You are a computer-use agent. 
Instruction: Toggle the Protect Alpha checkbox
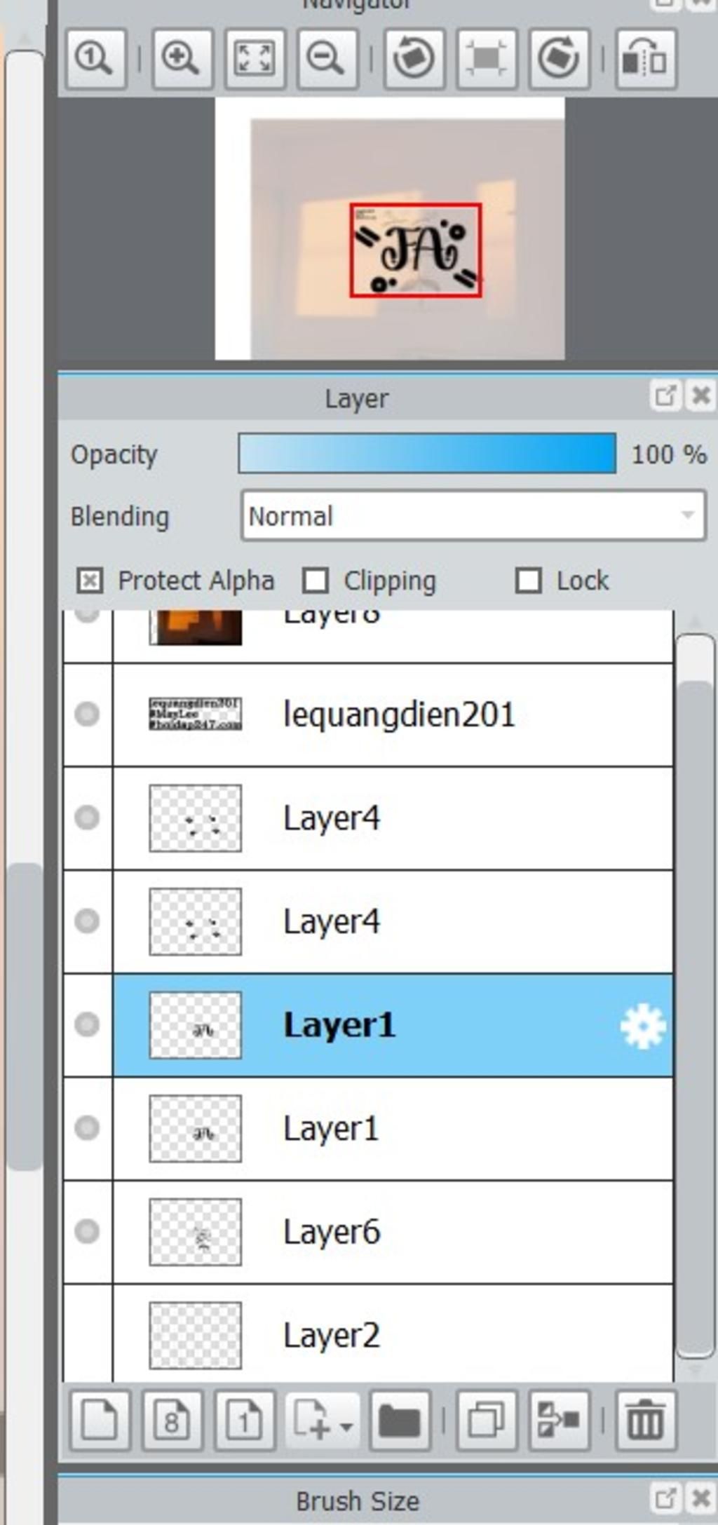(x=90, y=581)
